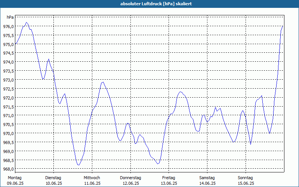Select the 974,0 axis value

(8, 62)
